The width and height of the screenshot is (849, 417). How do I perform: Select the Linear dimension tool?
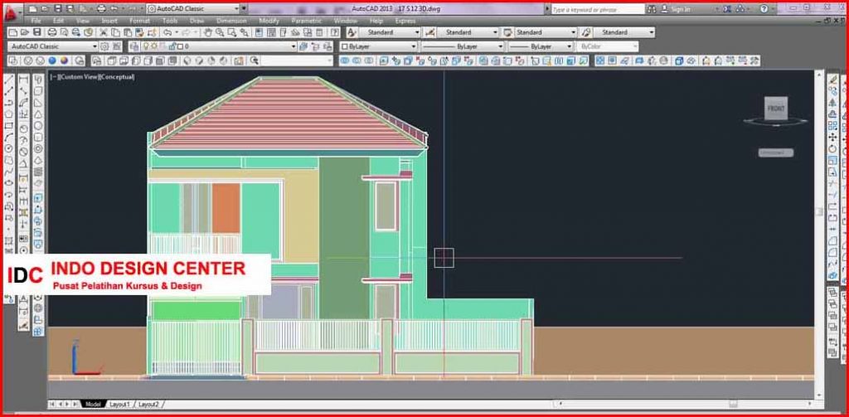[24, 80]
